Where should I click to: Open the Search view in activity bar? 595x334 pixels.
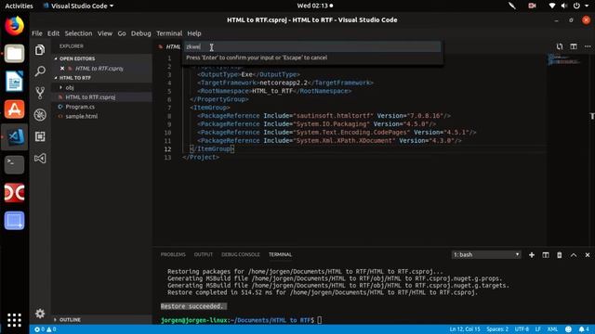(40, 71)
